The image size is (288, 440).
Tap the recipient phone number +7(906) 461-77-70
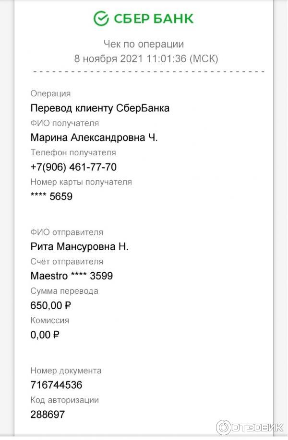[x=73, y=167]
